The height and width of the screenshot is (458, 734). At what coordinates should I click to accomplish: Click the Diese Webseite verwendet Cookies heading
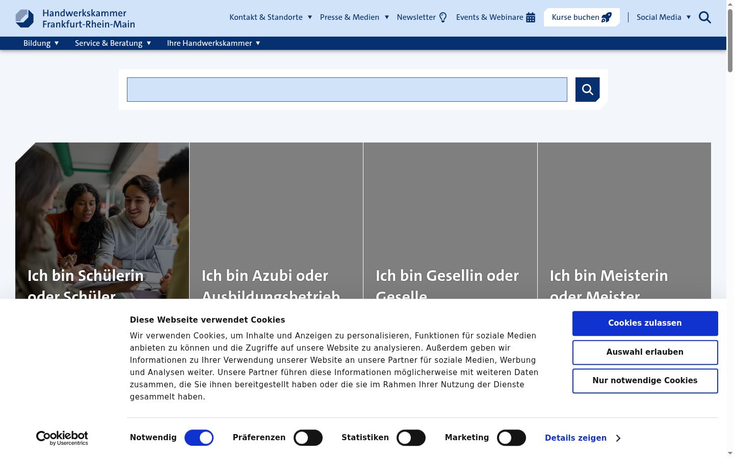tap(207, 320)
